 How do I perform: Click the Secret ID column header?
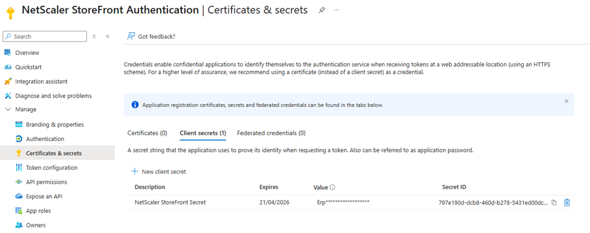click(454, 187)
